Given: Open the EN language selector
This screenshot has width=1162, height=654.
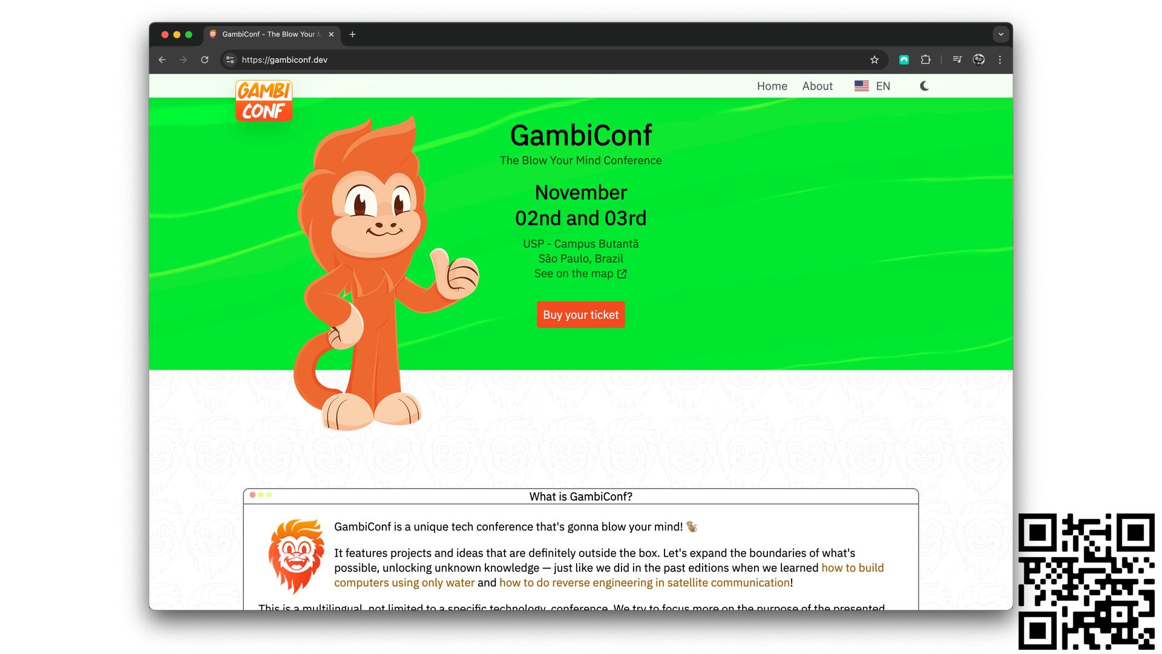Looking at the screenshot, I should click(x=872, y=86).
